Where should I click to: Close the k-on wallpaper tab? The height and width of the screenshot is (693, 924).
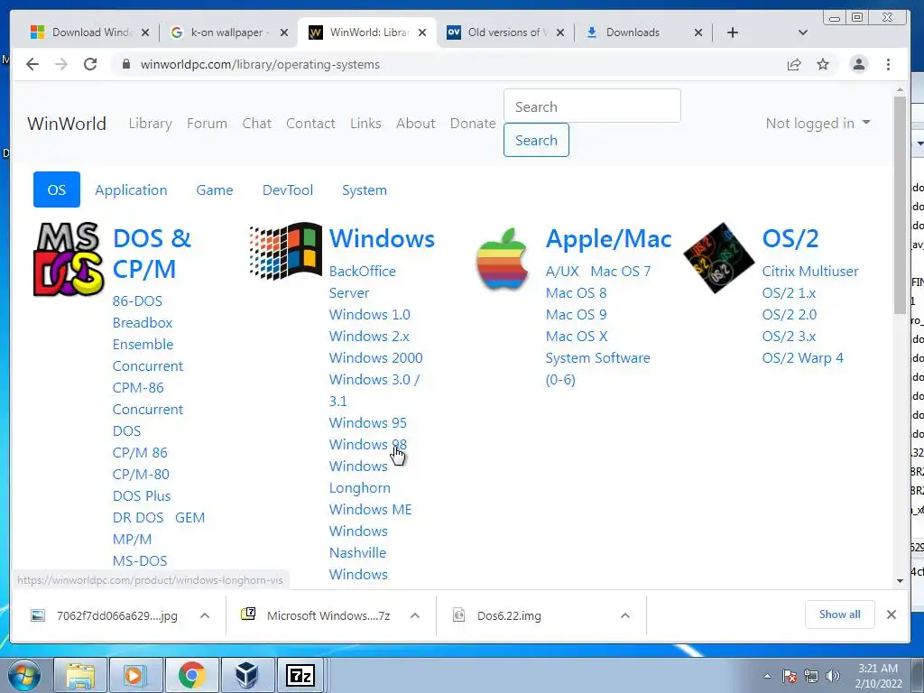pos(284,32)
